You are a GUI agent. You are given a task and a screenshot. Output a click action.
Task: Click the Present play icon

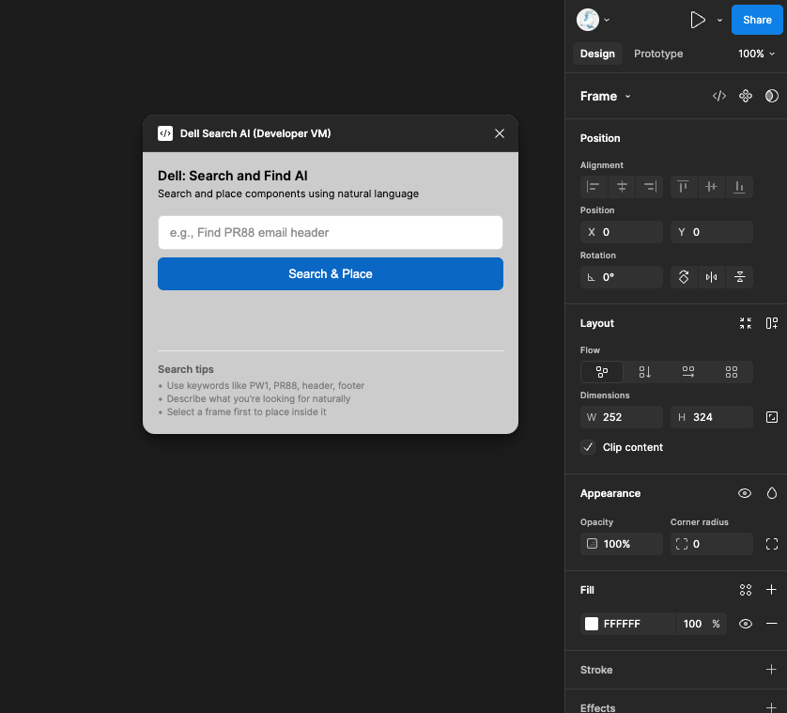[698, 20]
